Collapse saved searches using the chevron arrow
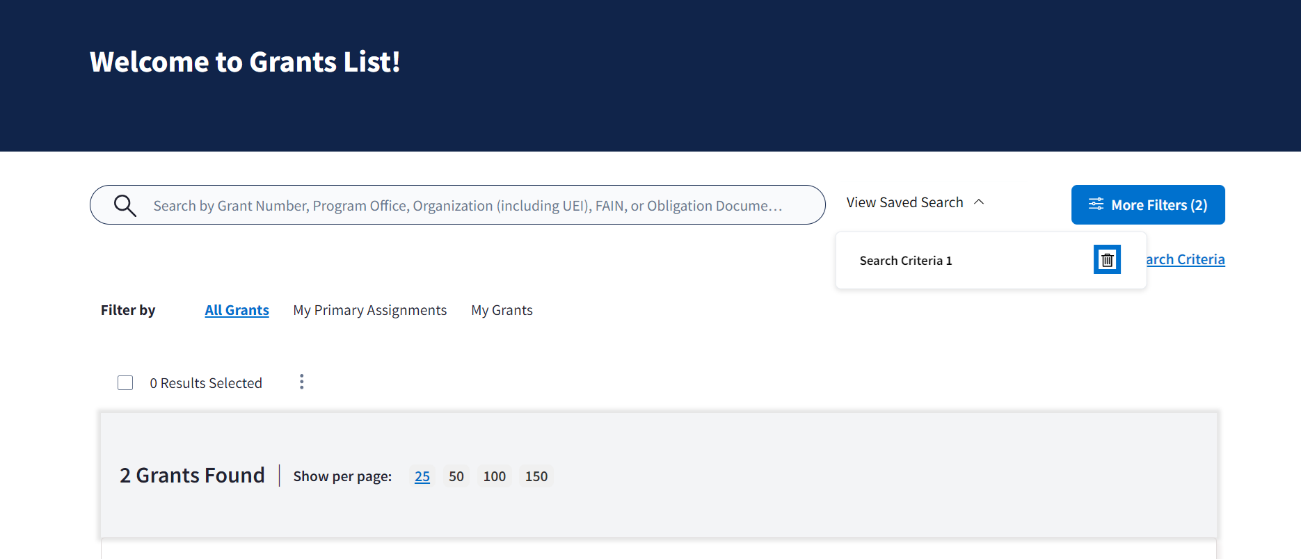The height and width of the screenshot is (559, 1301). click(979, 202)
